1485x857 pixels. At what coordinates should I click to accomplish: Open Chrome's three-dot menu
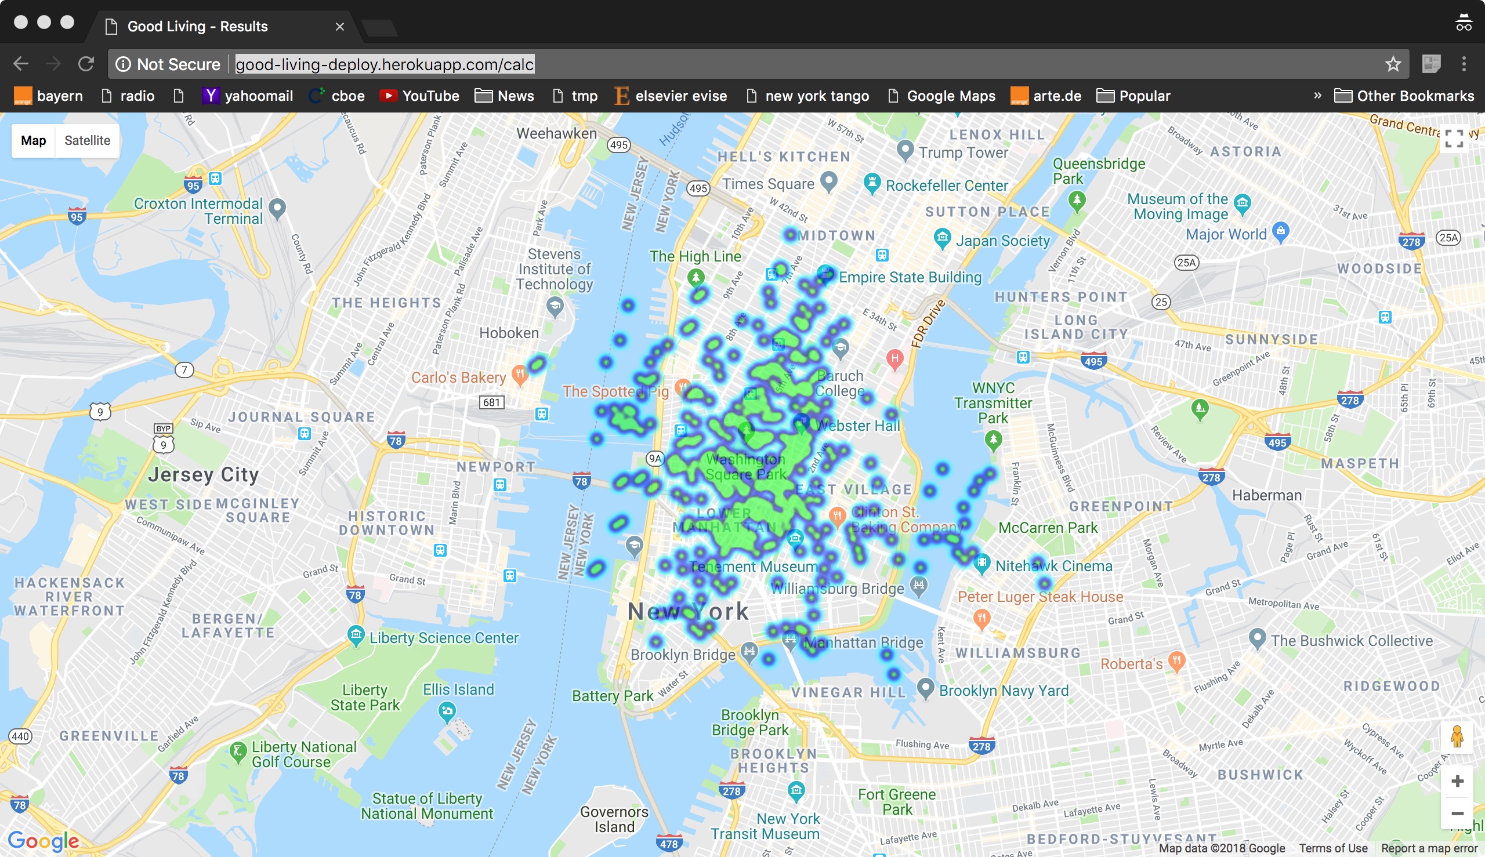pos(1464,64)
